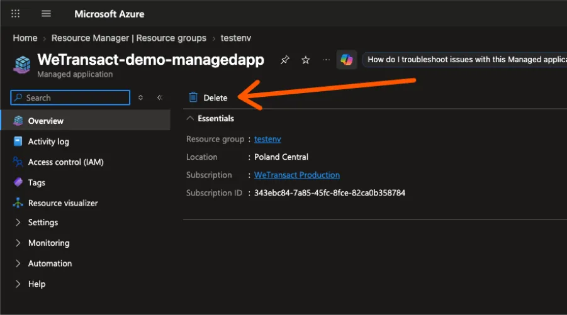567x315 pixels.
Task: Click the Delete trash icon
Action: (193, 97)
